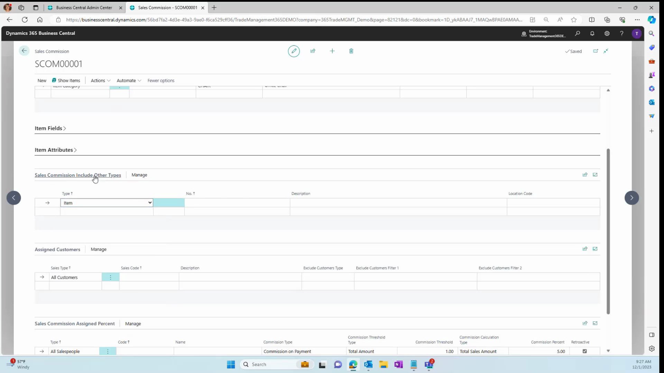Click Manage next to Assigned Customers
This screenshot has height=373, width=664.
[x=98, y=249]
